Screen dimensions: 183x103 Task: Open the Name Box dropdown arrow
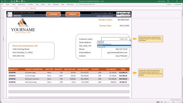(x=14, y=8)
